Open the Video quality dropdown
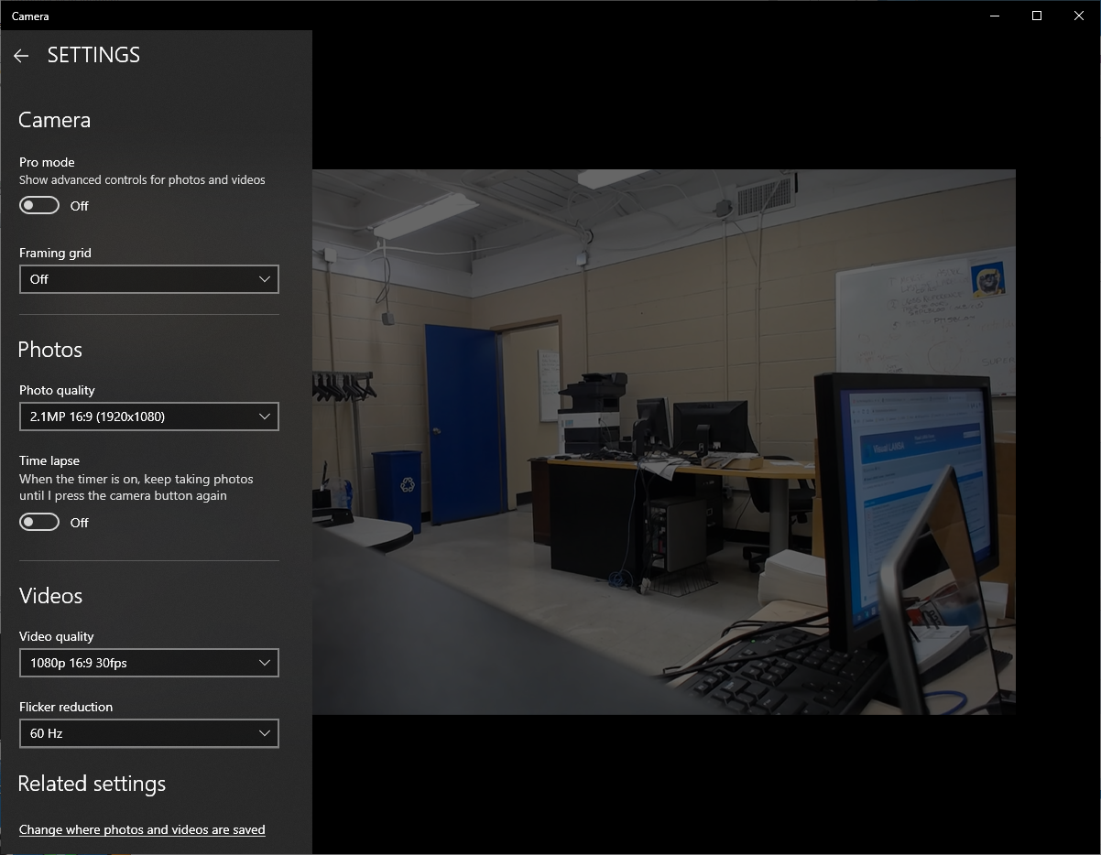 click(149, 663)
